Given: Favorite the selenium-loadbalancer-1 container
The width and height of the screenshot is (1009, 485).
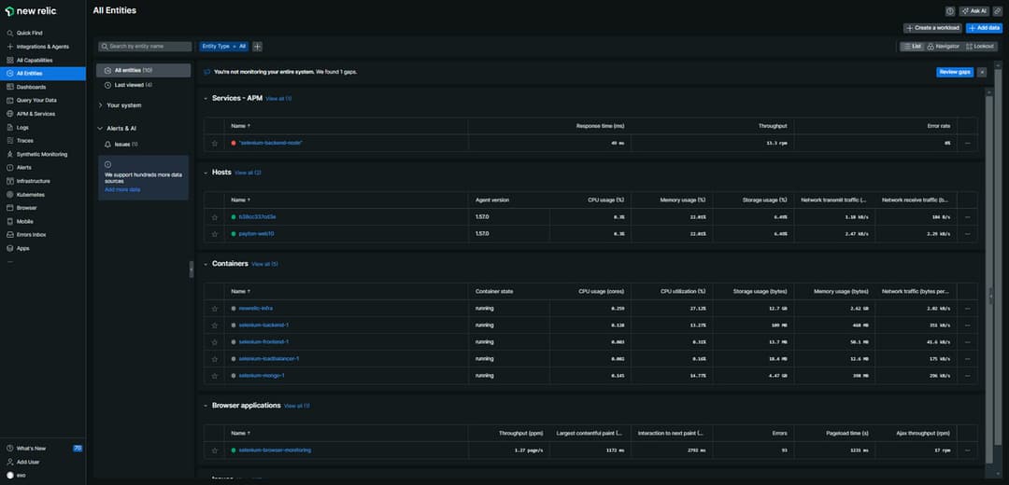Looking at the screenshot, I should tap(215, 358).
